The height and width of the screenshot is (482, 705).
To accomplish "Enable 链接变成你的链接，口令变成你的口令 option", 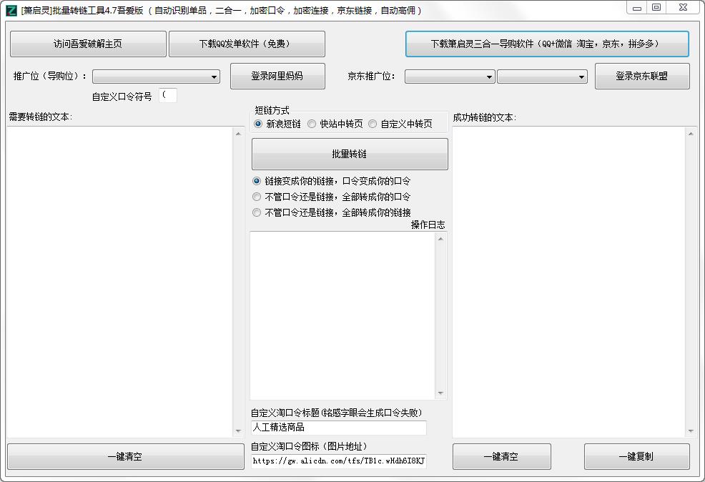I will pos(257,181).
